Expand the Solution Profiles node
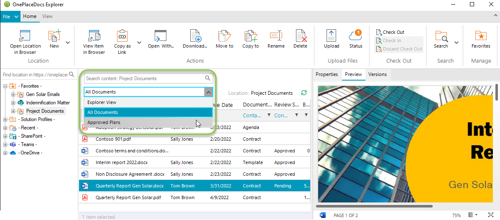Image resolution: width=500 pixels, height=220 pixels. 5,119
